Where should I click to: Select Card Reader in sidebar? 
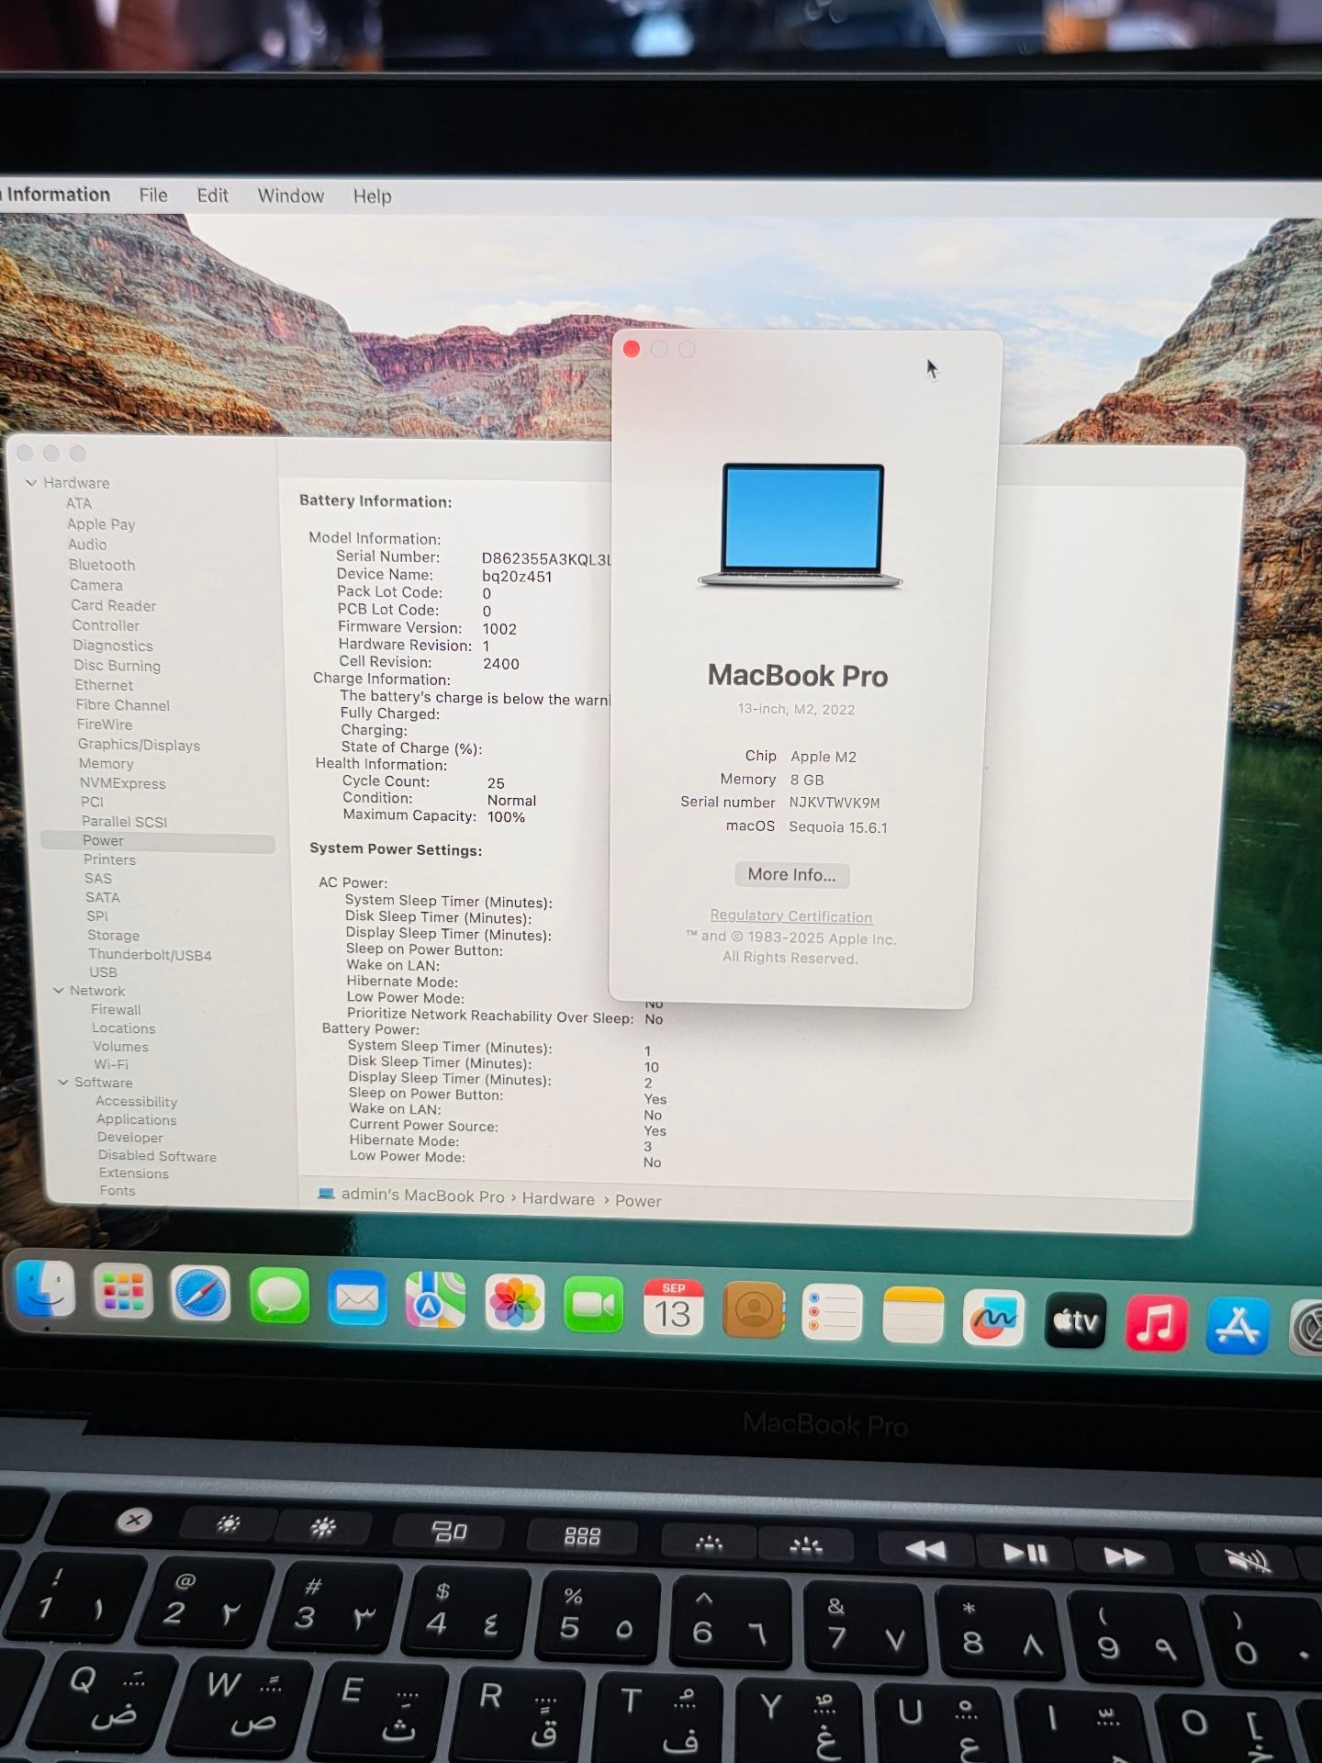[x=114, y=605]
